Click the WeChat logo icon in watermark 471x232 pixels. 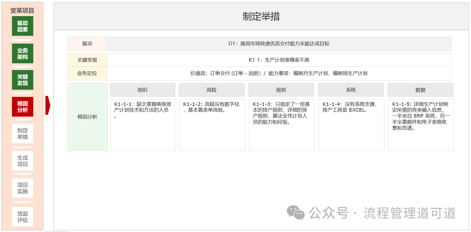click(296, 213)
